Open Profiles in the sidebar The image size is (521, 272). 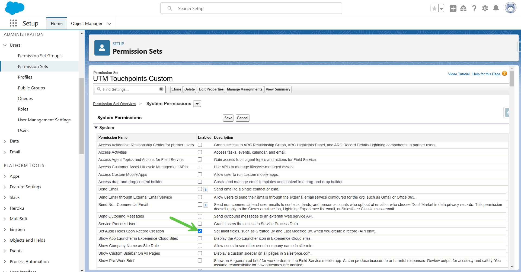click(x=25, y=77)
